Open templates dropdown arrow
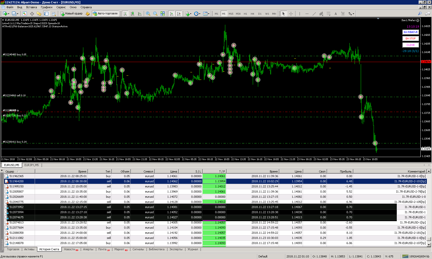432x259 pixels. tap(209, 14)
